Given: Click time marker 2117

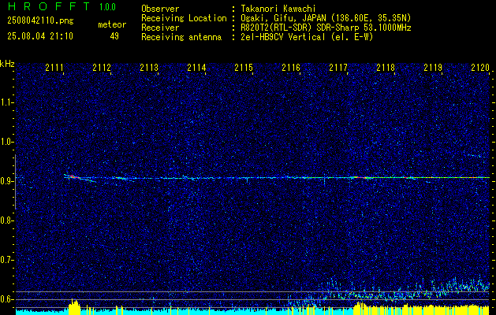Looking at the screenshot, I should click(x=338, y=68).
